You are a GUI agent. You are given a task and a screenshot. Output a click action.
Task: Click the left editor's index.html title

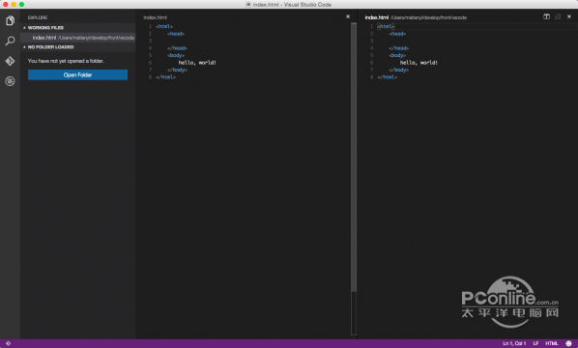[x=156, y=17]
